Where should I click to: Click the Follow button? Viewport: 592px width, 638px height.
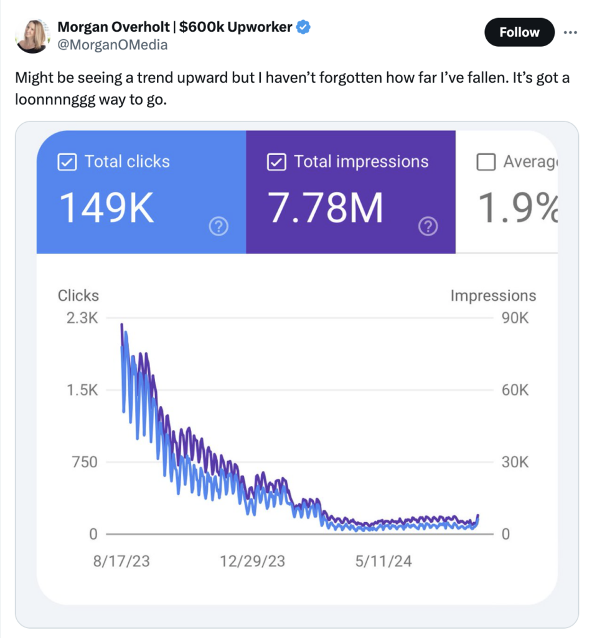(x=519, y=32)
